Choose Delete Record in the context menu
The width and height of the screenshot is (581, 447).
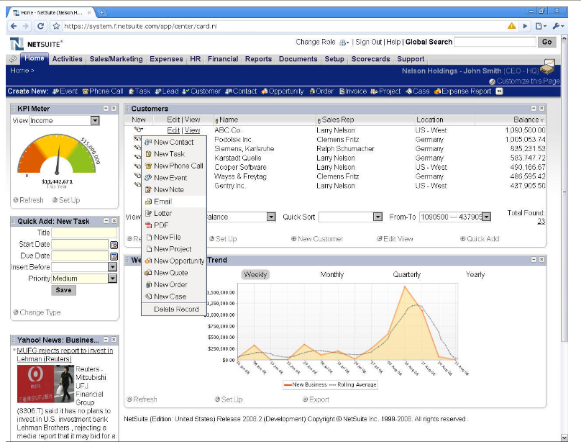coord(174,309)
